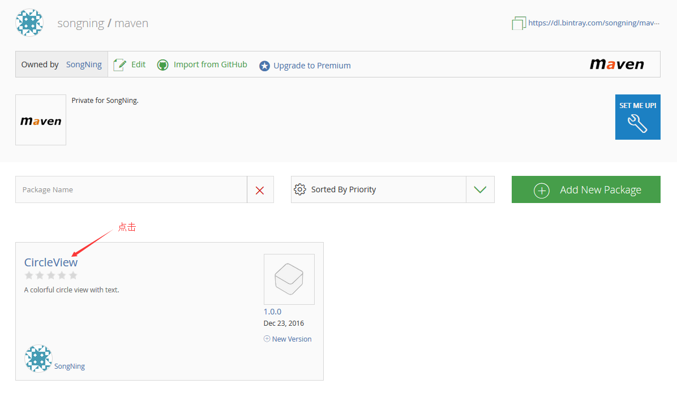Type in the Package Name search field

[131, 189]
